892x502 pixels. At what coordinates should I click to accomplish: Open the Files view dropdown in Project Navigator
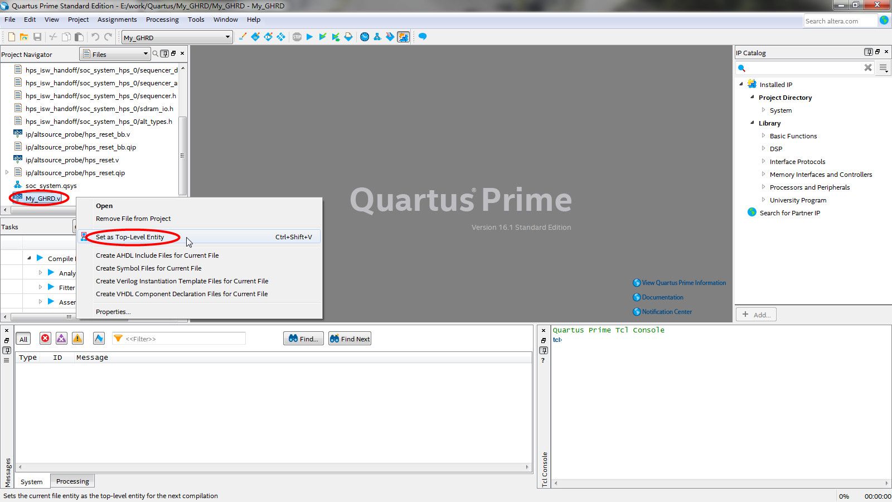[115, 54]
